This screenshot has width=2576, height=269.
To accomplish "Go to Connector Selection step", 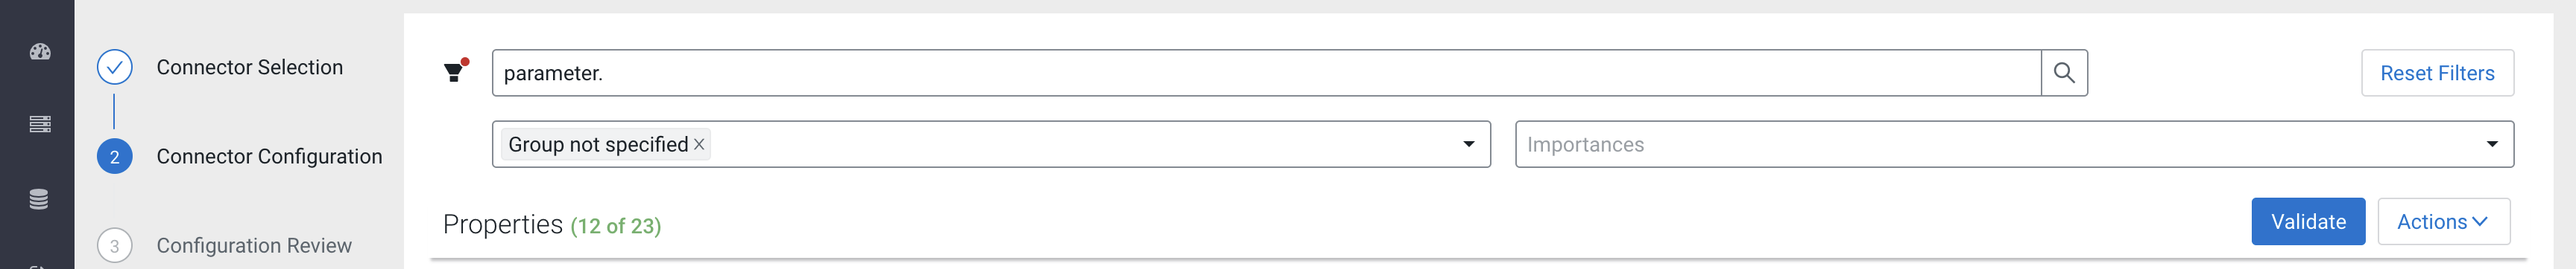I will click(250, 68).
